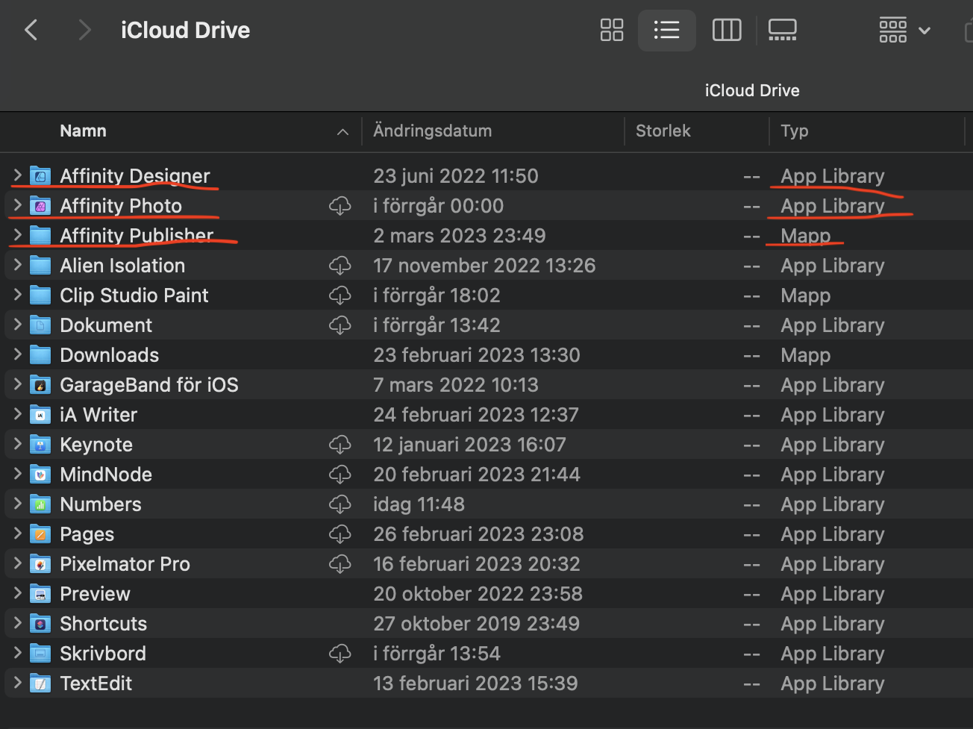Expand the GarageBand för iOS folder
973x729 pixels.
pyautogui.click(x=17, y=384)
